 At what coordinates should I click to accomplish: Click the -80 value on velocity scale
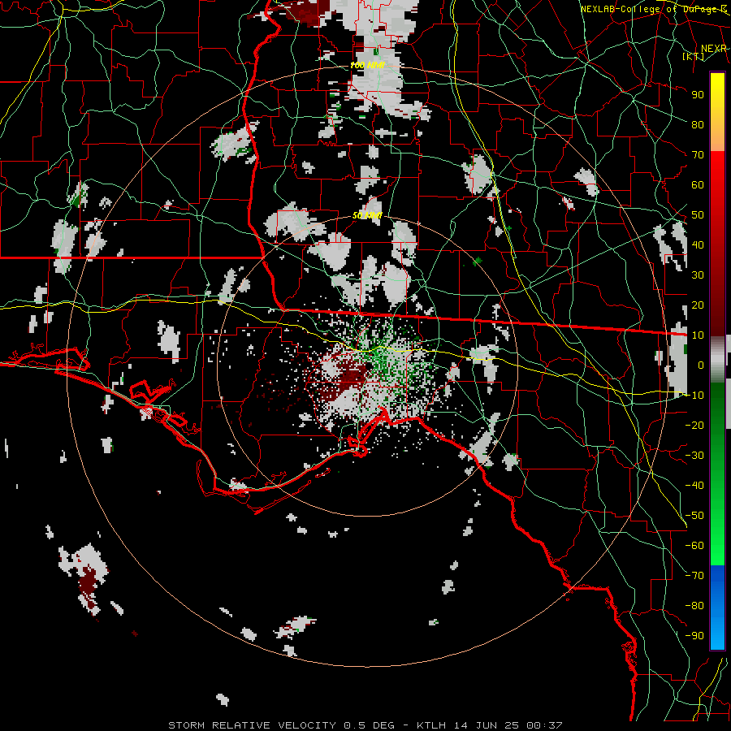[694, 606]
